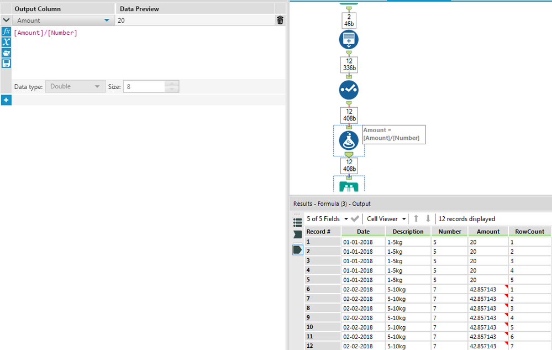This screenshot has width=552, height=350.
Task: Decrease Size with the down stepper arrow
Action: tap(172, 90)
